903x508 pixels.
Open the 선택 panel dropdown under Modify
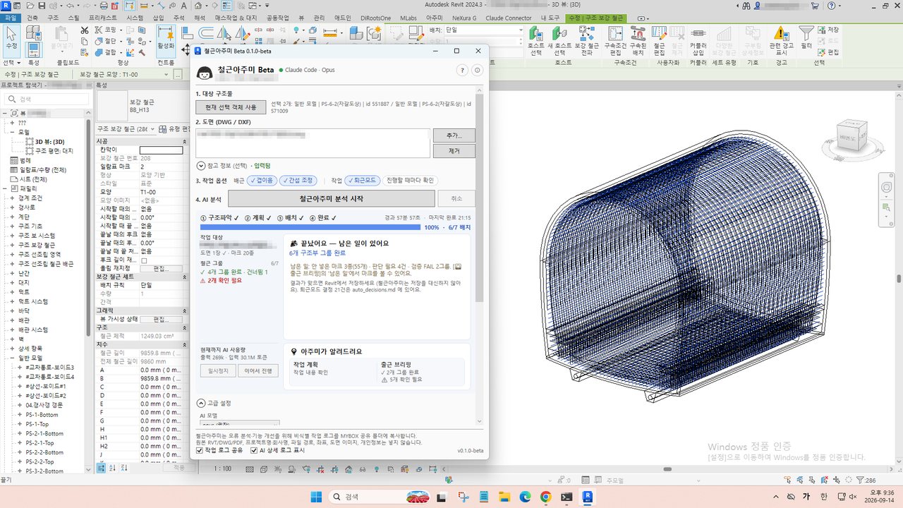(x=11, y=63)
